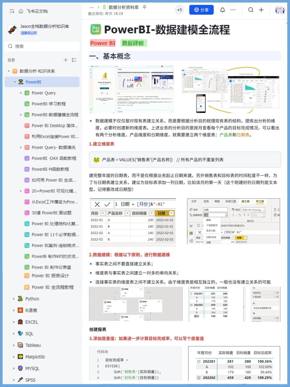
Task: Open the user avatar menu
Action: tap(280, 10)
